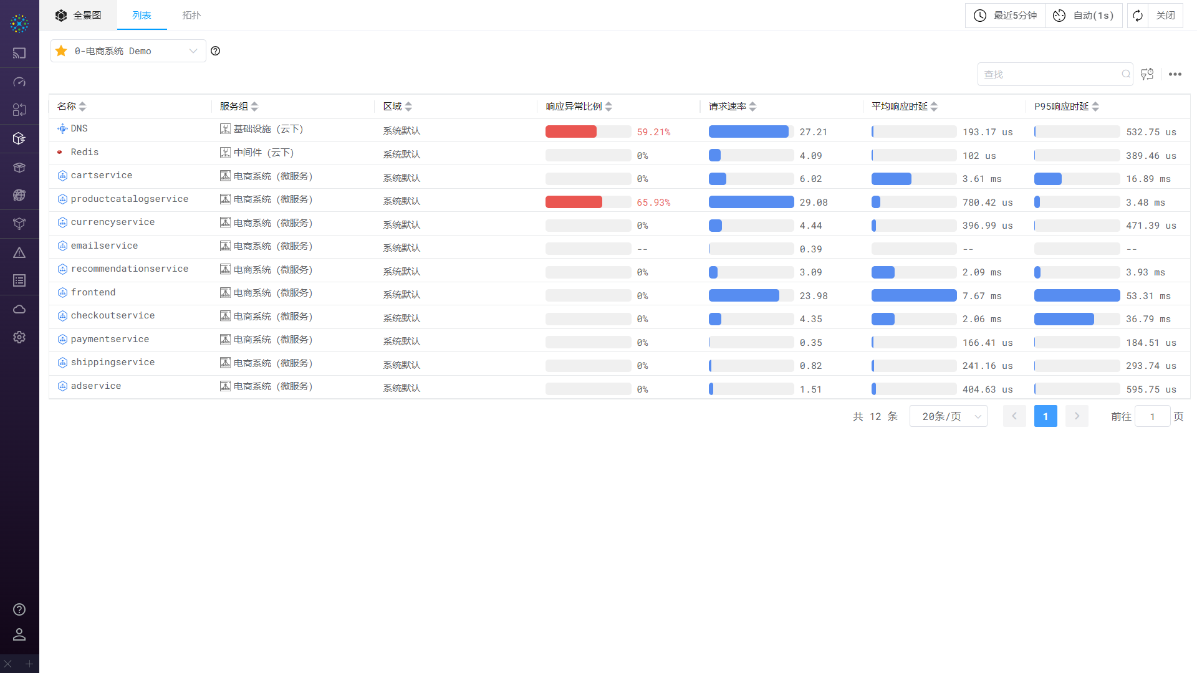Click the refresh icon in top bar
1197x673 pixels.
tap(1138, 16)
